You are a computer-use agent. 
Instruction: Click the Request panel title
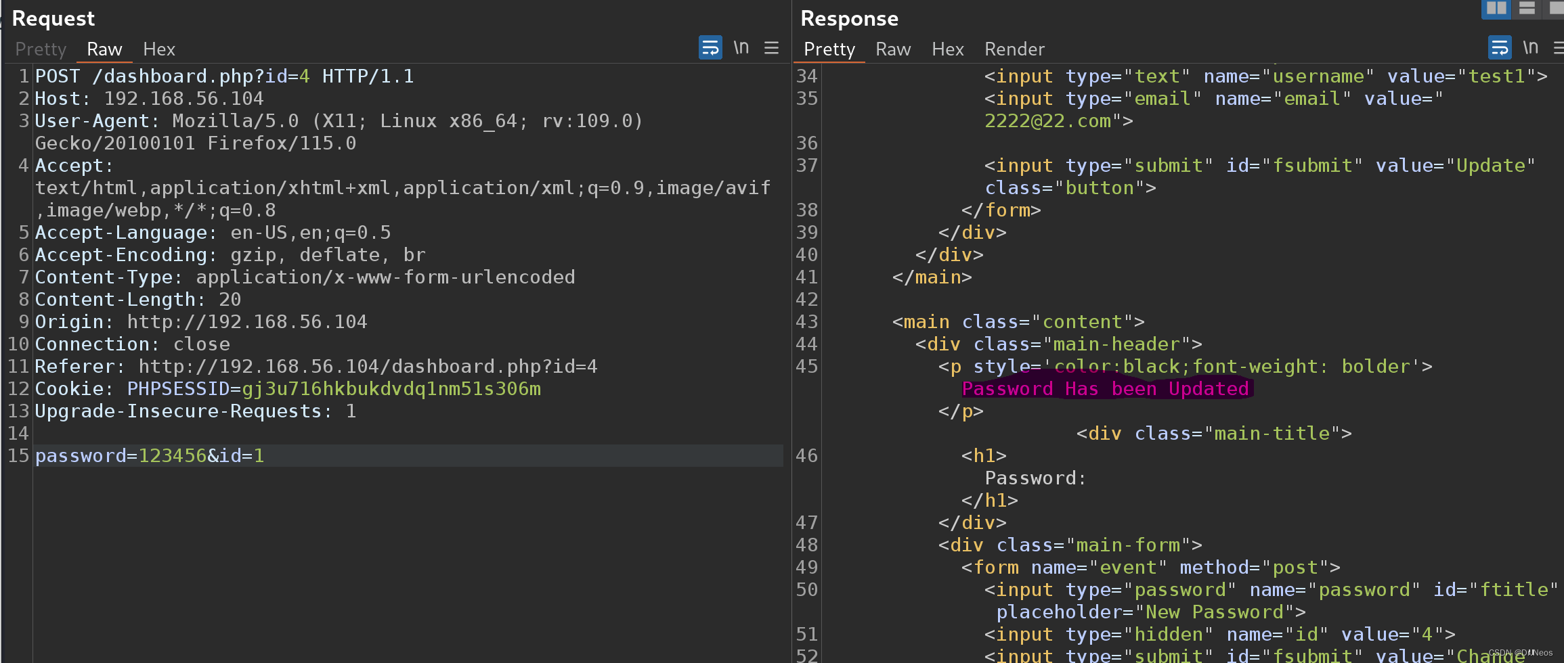click(x=53, y=19)
